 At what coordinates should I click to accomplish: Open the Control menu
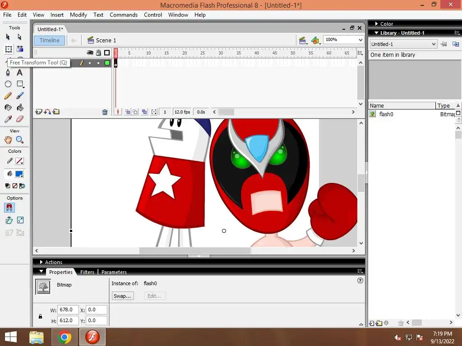click(x=153, y=15)
